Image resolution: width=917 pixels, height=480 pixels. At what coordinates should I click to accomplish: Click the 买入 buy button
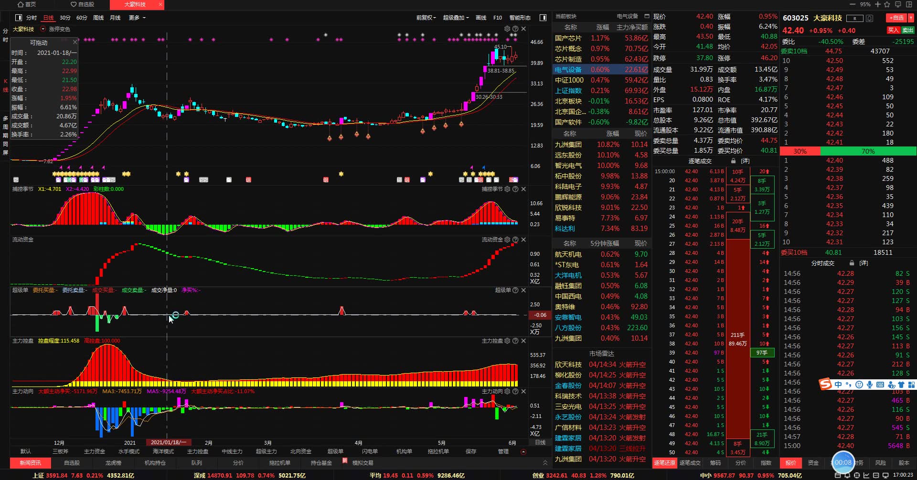point(893,30)
